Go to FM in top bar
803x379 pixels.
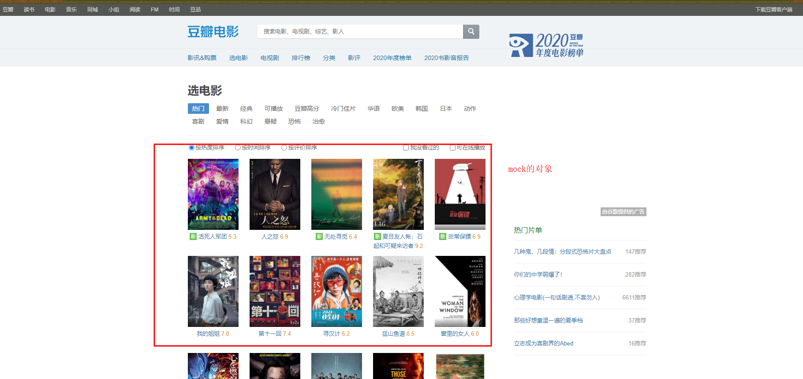[x=154, y=9]
